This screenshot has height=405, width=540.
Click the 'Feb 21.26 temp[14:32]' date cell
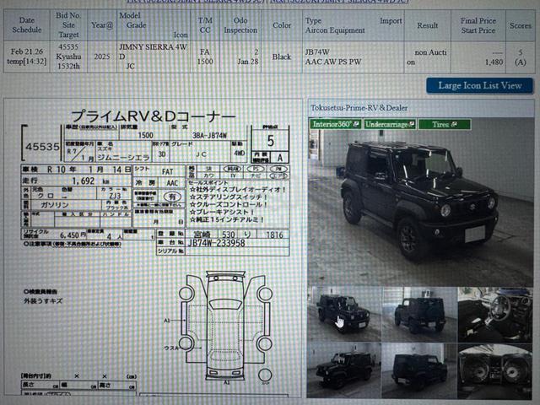tap(27, 57)
